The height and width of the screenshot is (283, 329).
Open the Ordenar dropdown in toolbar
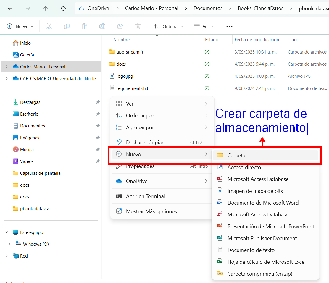(168, 26)
